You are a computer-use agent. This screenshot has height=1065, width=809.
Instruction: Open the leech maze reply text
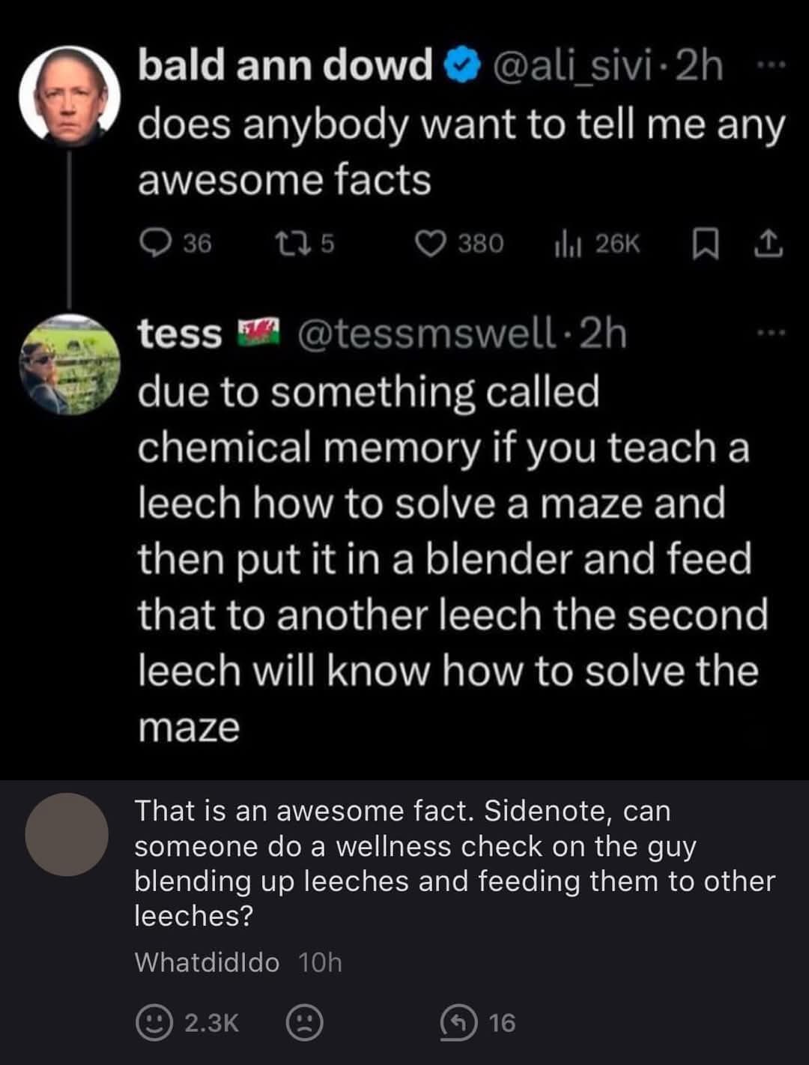(x=449, y=558)
